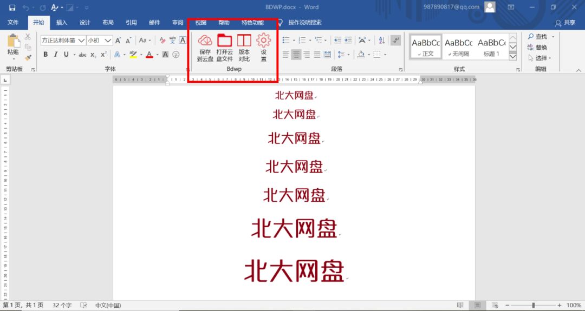Viewport: 585px width, 311px height.
Task: Expand the styles gallery More arrow
Action: click(512, 57)
